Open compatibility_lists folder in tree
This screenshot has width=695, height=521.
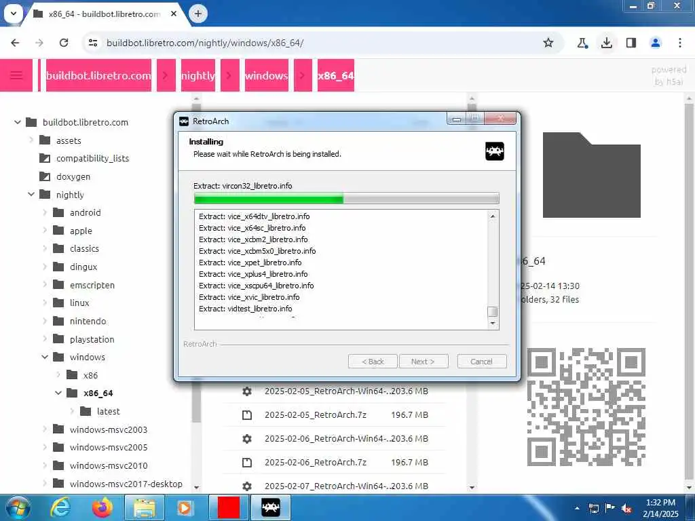[84, 158]
